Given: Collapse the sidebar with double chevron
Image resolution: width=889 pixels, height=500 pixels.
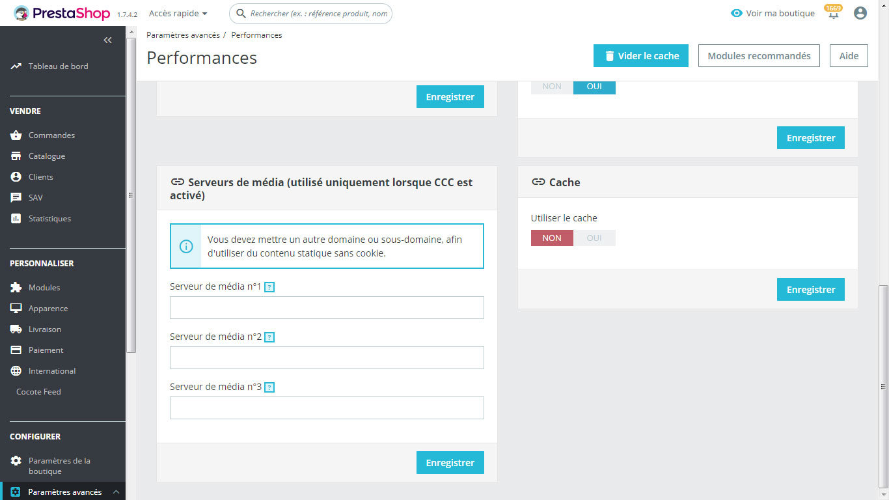Looking at the screenshot, I should point(108,40).
